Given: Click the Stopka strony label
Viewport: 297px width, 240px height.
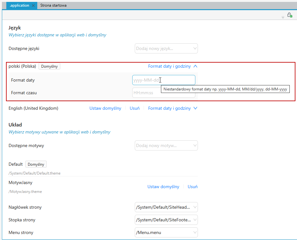Looking at the screenshot, I should point(22,220).
